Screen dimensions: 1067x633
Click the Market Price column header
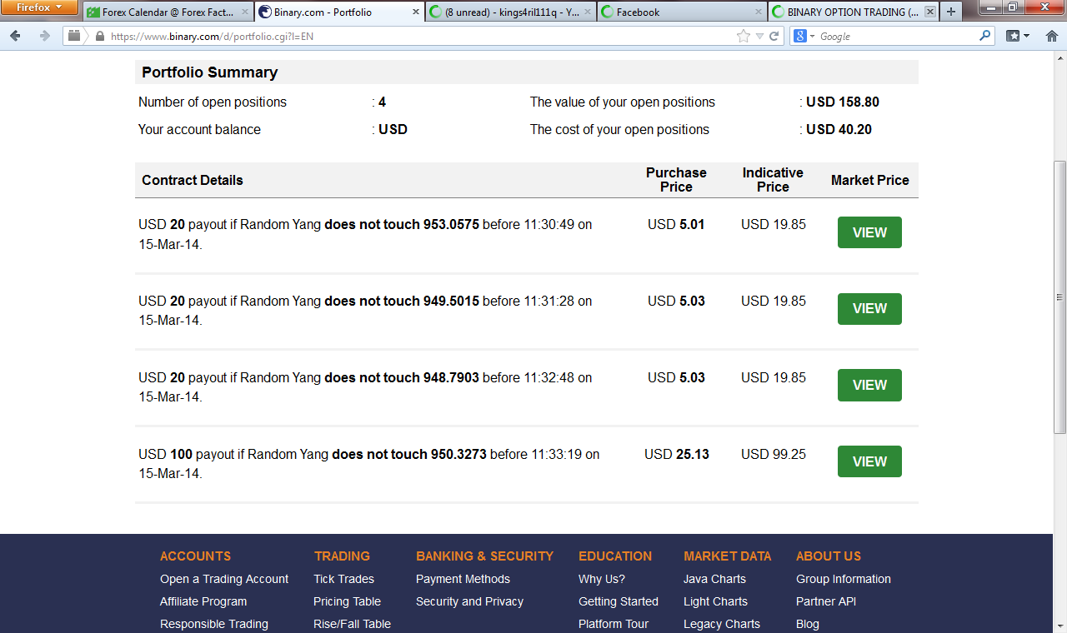click(x=869, y=180)
